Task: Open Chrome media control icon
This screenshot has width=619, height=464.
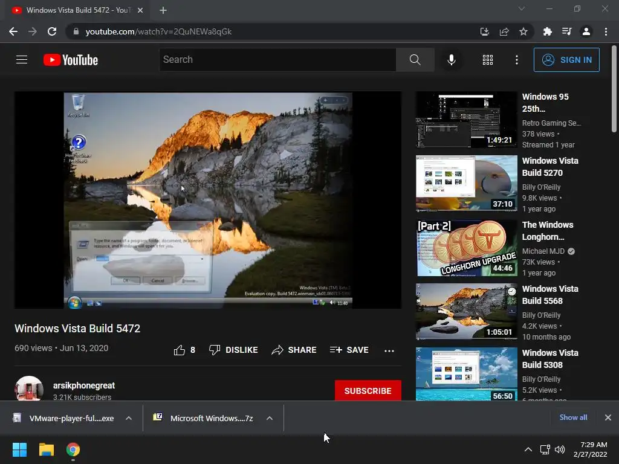Action: 566,31
